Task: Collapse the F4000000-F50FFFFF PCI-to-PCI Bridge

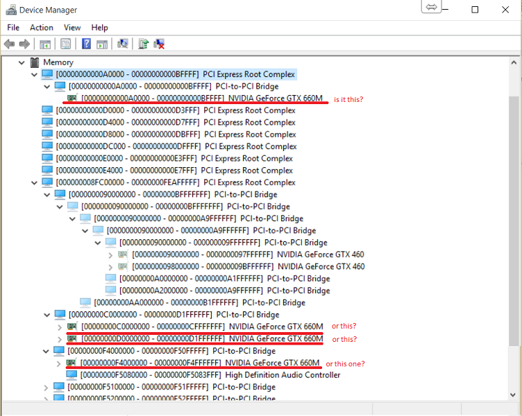Action: (x=46, y=351)
